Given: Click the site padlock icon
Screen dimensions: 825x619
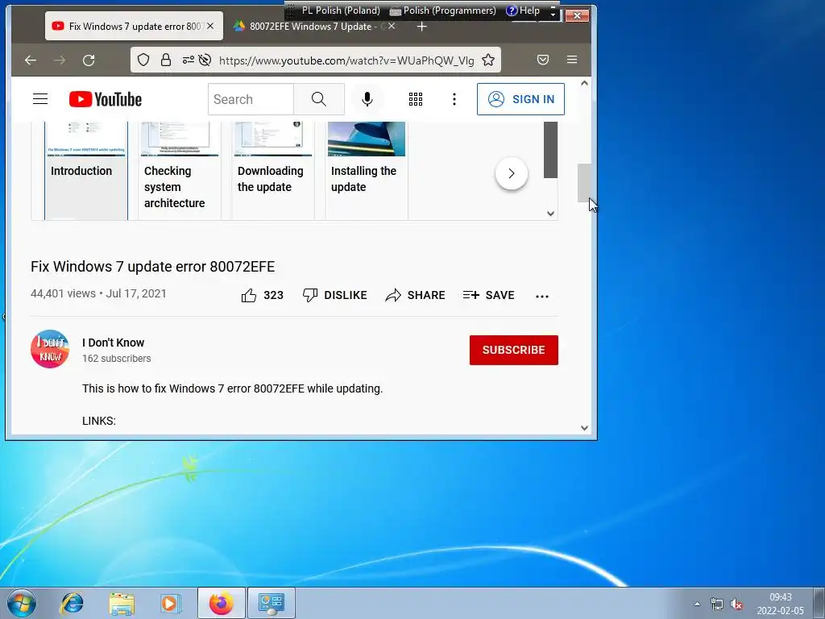Looking at the screenshot, I should (166, 60).
